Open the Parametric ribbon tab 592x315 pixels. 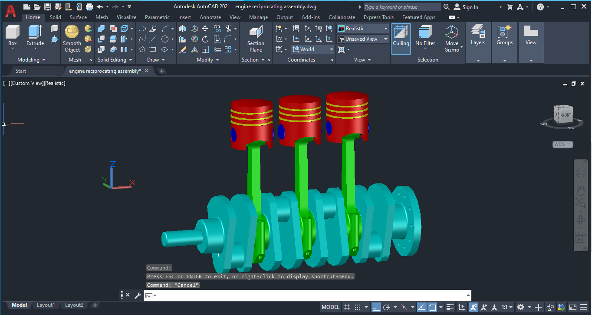coord(157,17)
